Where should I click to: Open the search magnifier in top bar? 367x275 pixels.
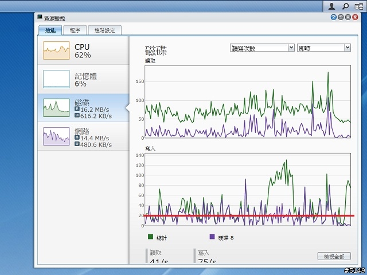345,6
